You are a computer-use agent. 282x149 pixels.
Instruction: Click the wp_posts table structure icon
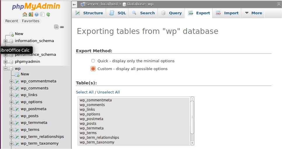click(17, 116)
